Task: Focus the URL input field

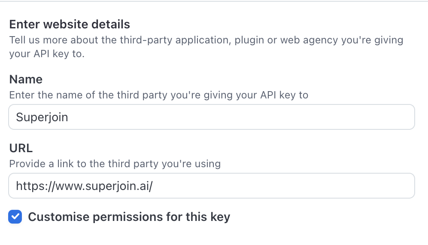Action: (x=211, y=186)
